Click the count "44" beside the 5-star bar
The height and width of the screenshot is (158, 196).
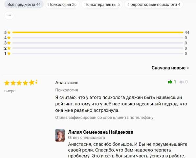point(187,33)
